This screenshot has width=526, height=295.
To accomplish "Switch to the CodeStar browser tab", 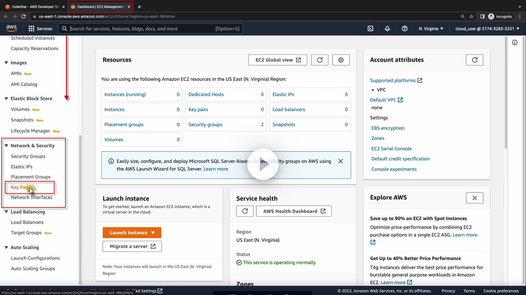I will pyautogui.click(x=33, y=7).
